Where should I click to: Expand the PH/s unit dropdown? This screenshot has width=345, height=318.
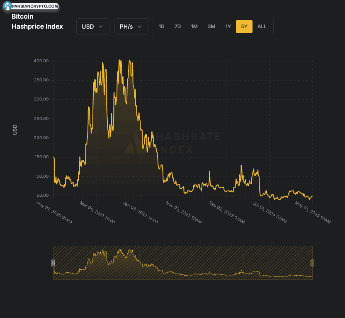point(131,27)
